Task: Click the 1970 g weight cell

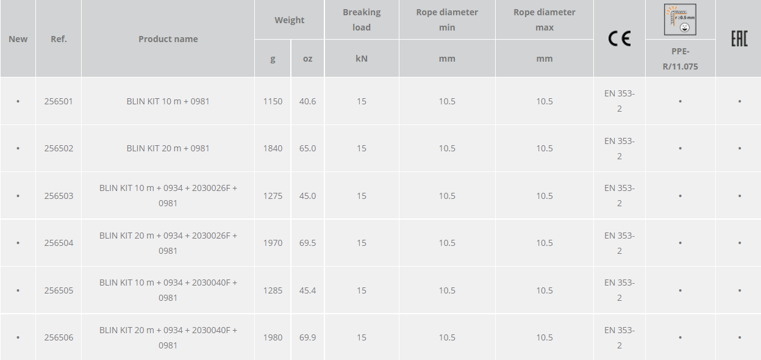Action: coord(273,243)
